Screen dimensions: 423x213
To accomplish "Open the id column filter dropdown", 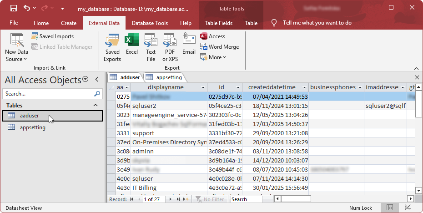I will [x=238, y=87].
